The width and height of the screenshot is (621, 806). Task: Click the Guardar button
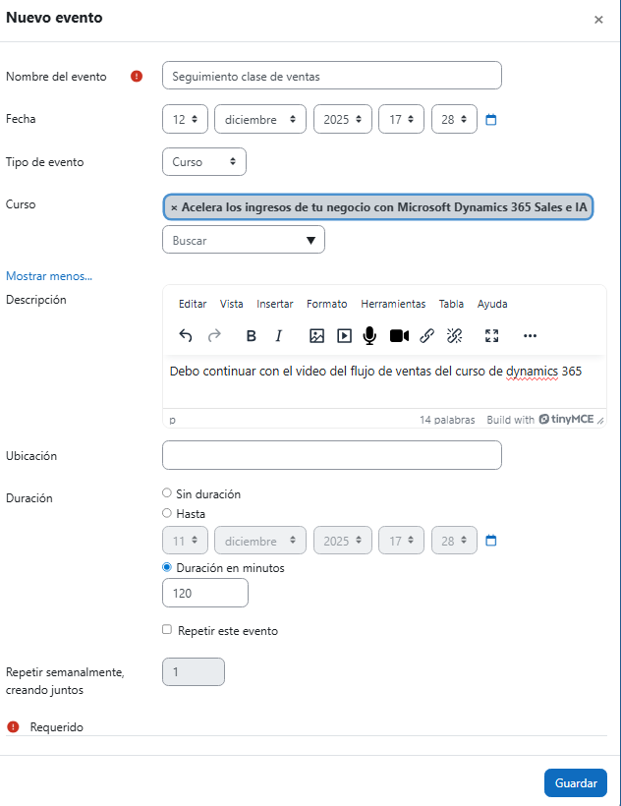(x=575, y=783)
